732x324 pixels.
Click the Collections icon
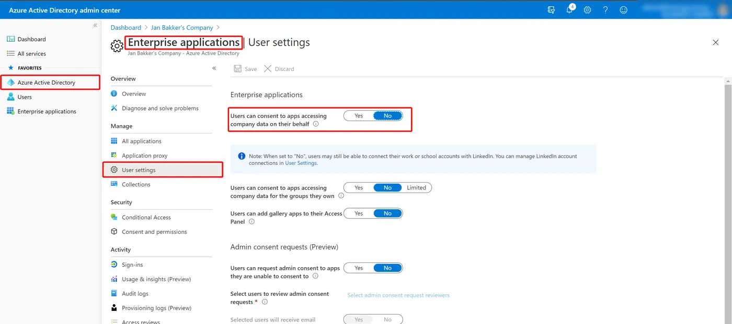click(x=114, y=185)
